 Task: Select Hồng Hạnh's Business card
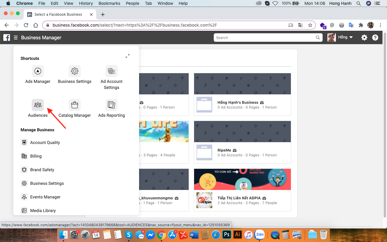pos(242,94)
